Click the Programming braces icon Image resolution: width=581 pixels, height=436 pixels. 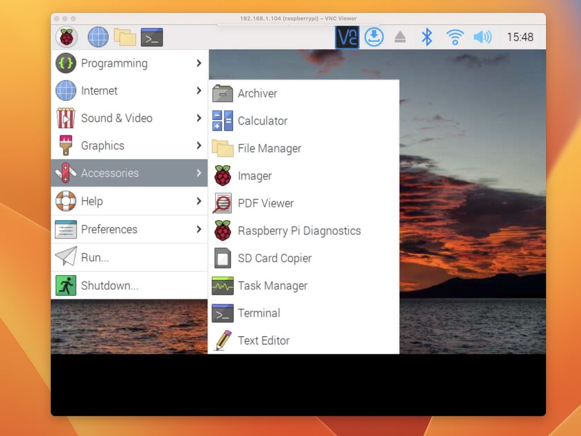(x=66, y=63)
